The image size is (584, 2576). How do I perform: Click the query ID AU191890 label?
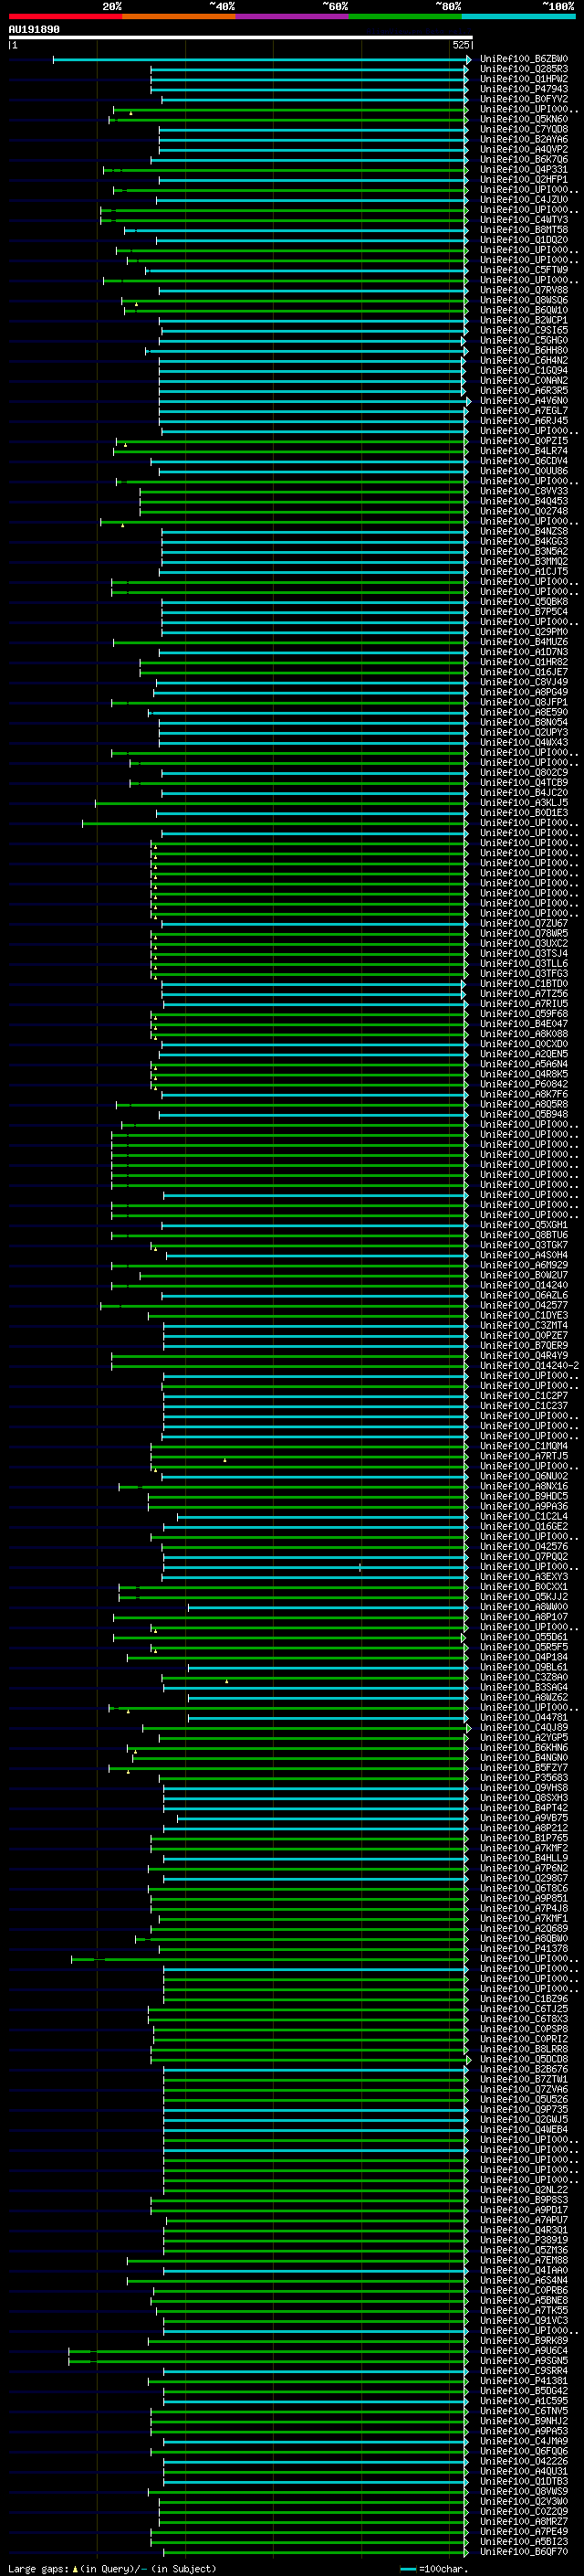pyautogui.click(x=34, y=30)
